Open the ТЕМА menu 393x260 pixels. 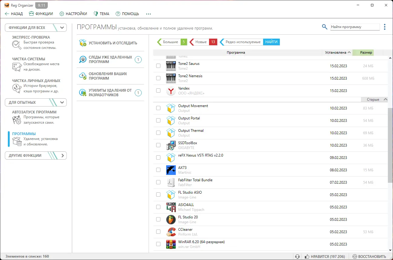coord(101,14)
